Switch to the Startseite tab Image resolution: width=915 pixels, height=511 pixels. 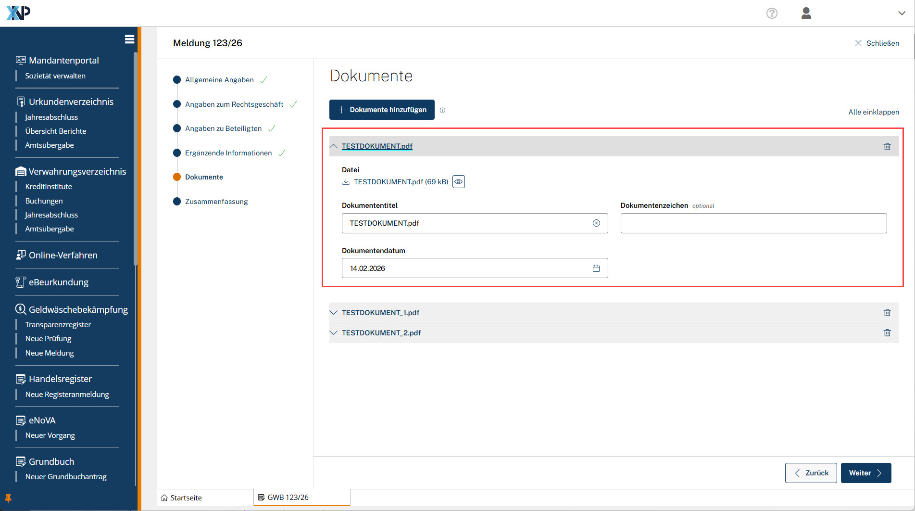point(186,498)
